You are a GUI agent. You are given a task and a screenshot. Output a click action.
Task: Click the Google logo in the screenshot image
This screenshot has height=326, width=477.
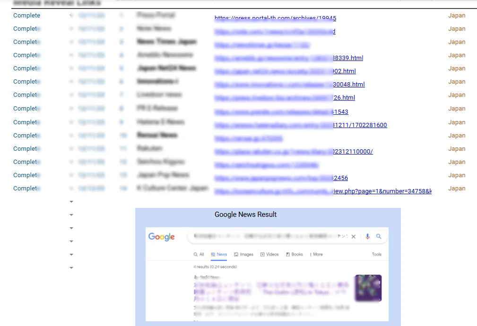[161, 237]
